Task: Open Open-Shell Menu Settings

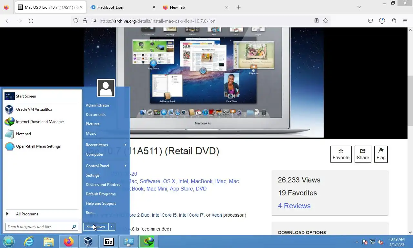Action: (42, 146)
